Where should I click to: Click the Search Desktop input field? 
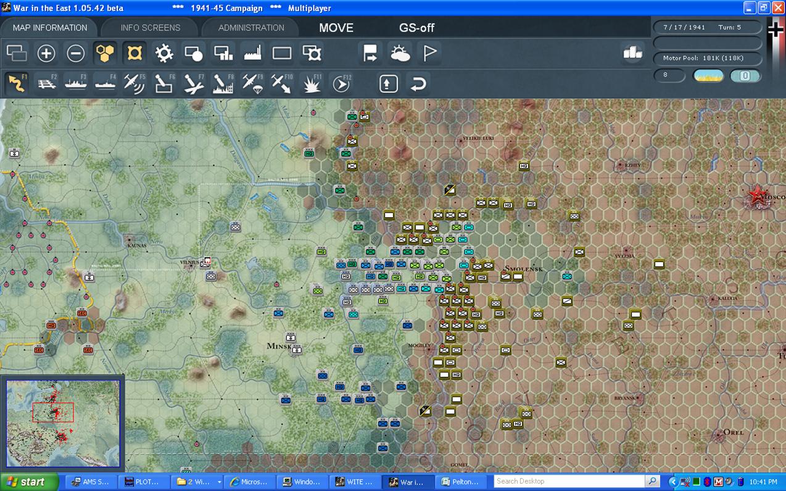pos(569,481)
